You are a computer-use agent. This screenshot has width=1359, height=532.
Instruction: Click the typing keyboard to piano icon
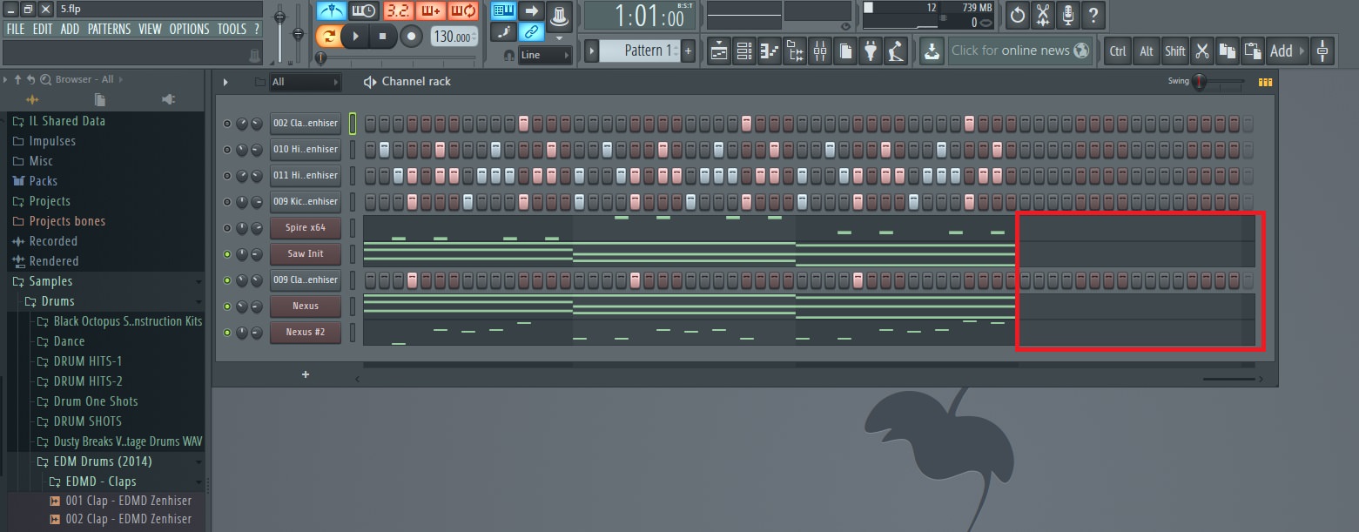coord(504,11)
